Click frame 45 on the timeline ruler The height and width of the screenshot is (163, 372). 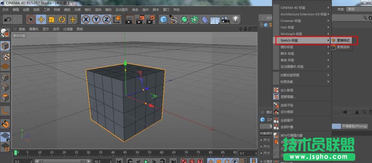124,152
